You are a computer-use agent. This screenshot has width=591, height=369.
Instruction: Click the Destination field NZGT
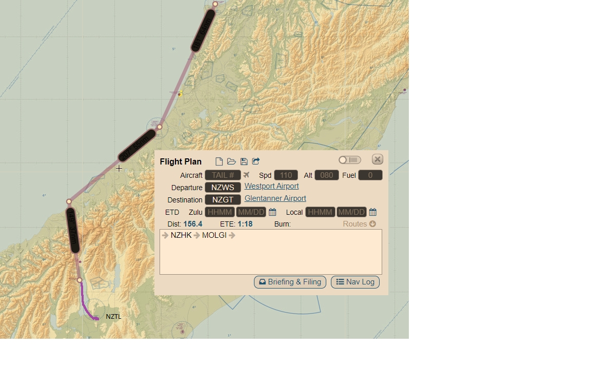tap(223, 199)
